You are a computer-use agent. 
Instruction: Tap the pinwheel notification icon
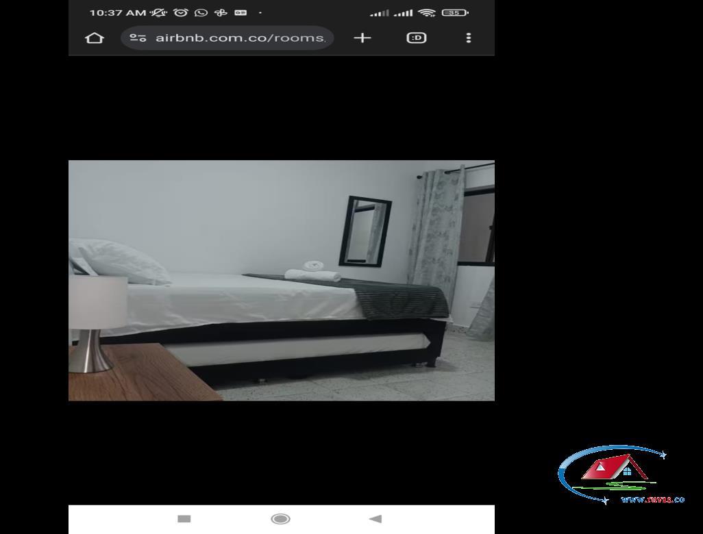(221, 12)
